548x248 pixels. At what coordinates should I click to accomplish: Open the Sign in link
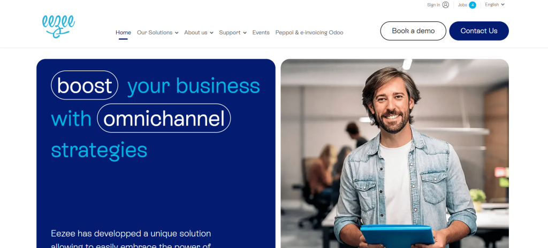coord(433,5)
